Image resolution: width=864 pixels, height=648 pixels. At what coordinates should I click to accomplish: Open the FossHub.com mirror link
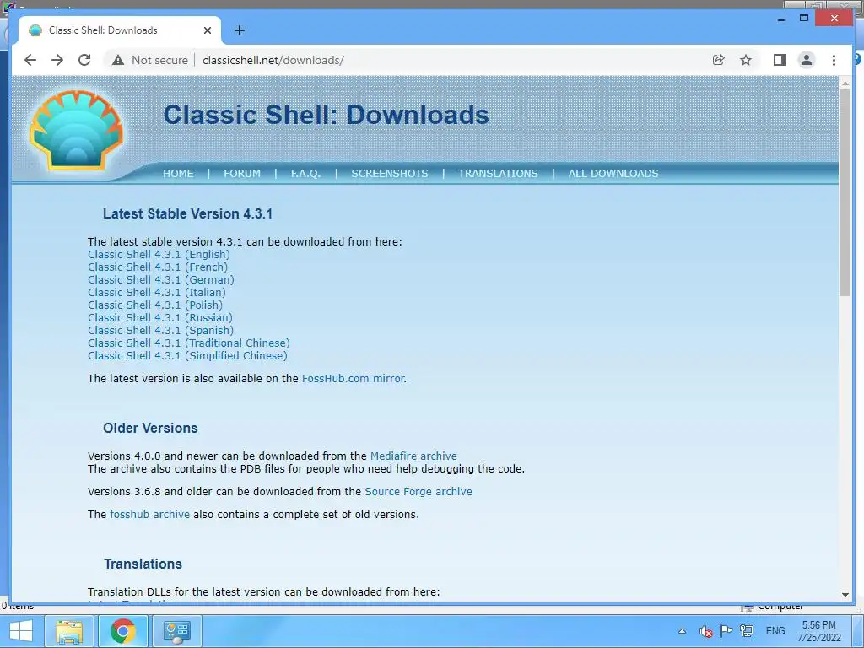tap(353, 379)
